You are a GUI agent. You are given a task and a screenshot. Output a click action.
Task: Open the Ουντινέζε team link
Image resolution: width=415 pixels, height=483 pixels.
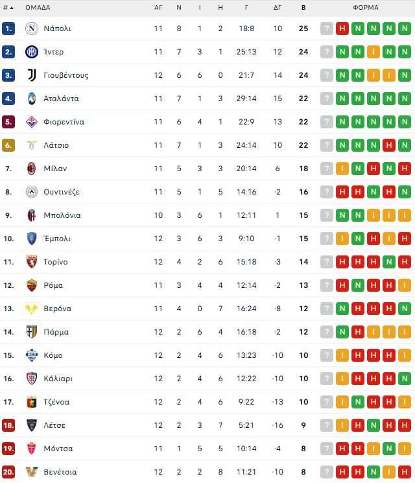[x=62, y=192]
